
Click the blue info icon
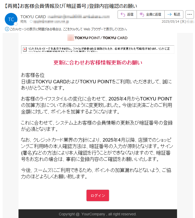tap(7, 29)
